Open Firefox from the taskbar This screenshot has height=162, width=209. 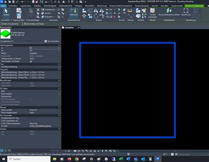(x=69, y=159)
